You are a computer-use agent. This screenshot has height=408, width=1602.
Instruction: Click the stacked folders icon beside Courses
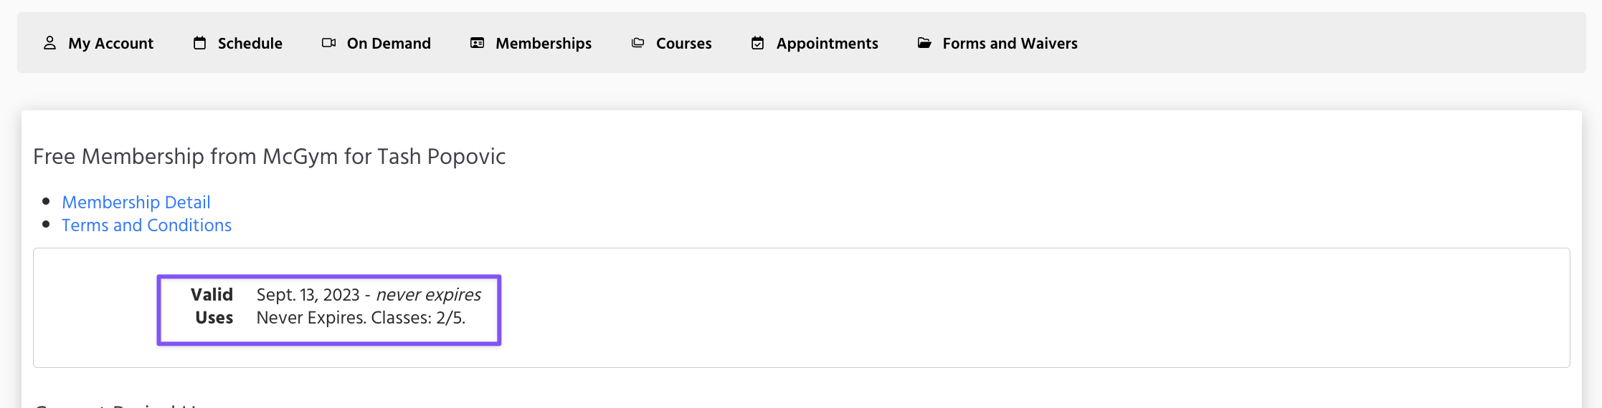pos(638,43)
